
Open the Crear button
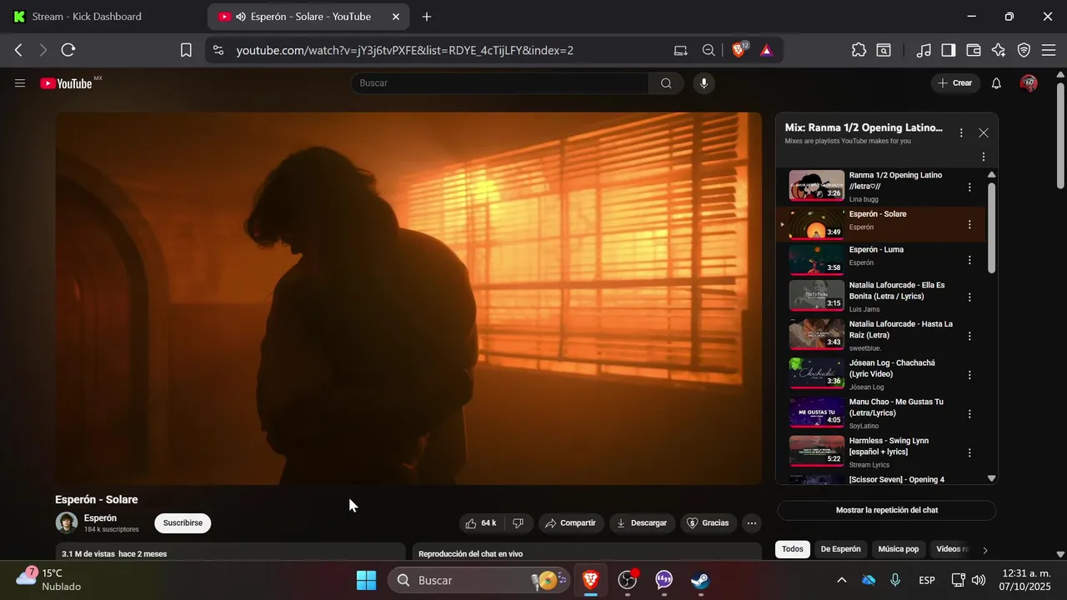point(954,83)
